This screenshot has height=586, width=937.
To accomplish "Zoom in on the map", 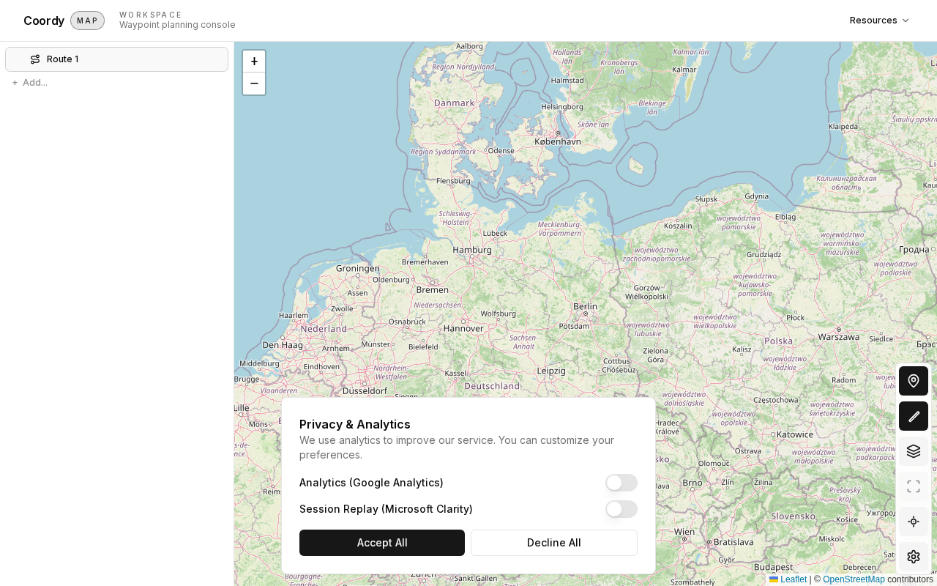I will pyautogui.click(x=254, y=62).
